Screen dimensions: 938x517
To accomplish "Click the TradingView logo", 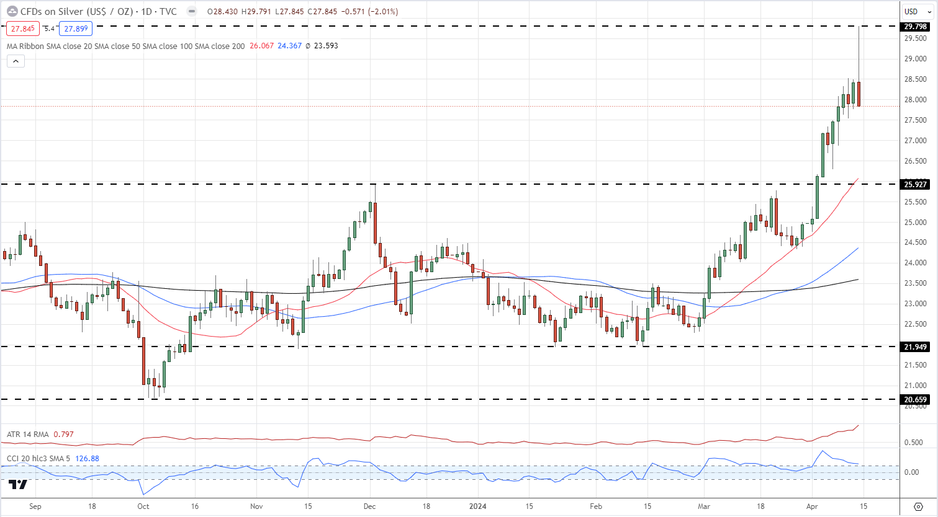I will pyautogui.click(x=18, y=485).
